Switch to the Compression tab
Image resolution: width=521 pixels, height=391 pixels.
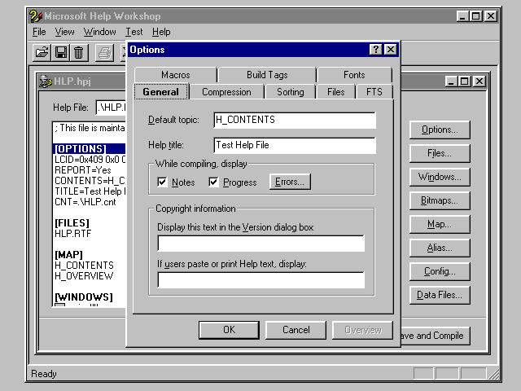pos(226,92)
